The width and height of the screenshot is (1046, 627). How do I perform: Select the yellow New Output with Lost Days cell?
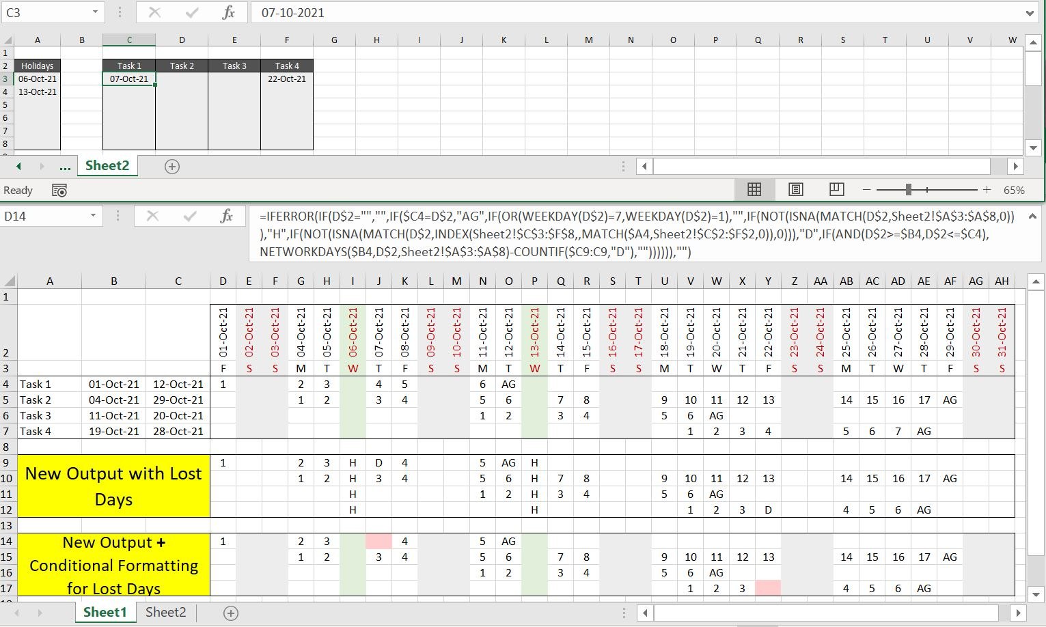coord(113,486)
